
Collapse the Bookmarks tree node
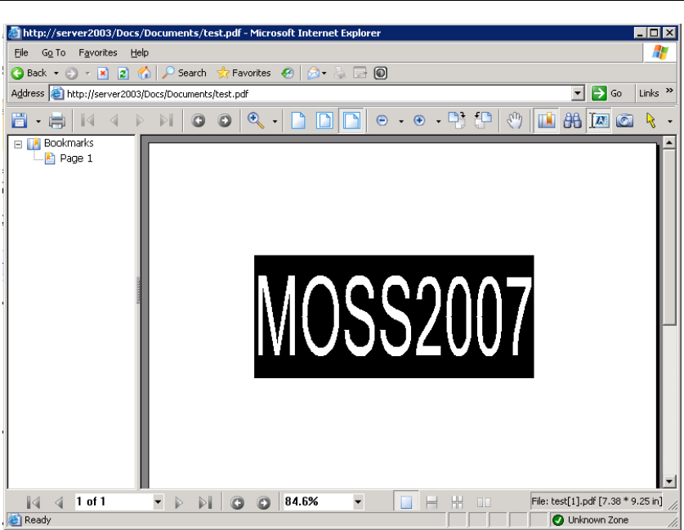tap(18, 145)
